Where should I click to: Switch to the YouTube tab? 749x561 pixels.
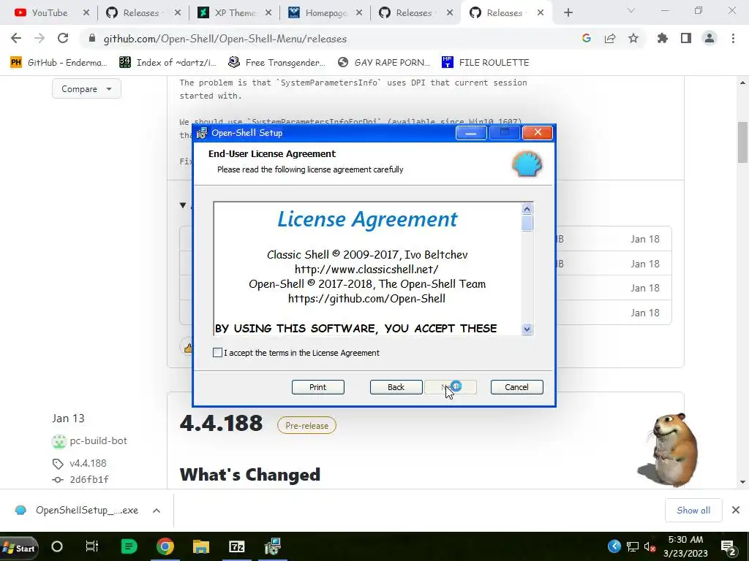pos(41,13)
